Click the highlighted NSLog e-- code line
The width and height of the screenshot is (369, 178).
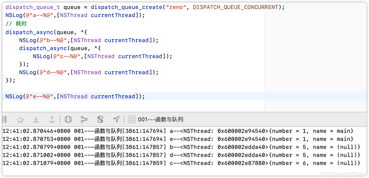pos(75,97)
